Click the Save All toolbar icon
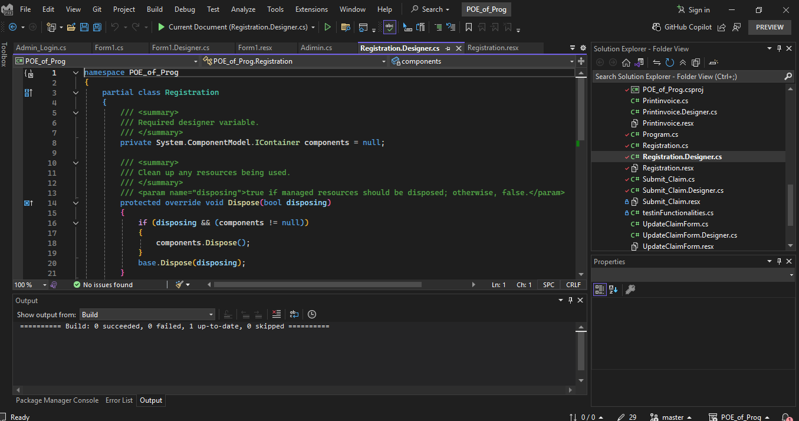 click(97, 27)
